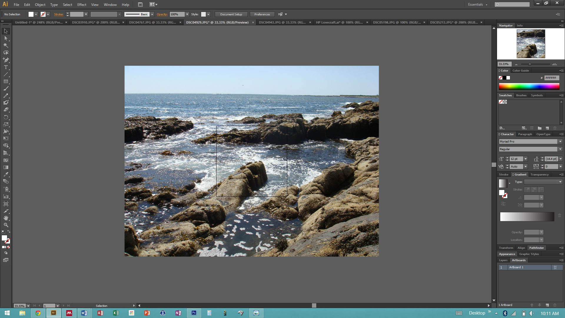The image size is (565, 318).
Task: Pick a color from the spectrum bar
Action: click(529, 86)
